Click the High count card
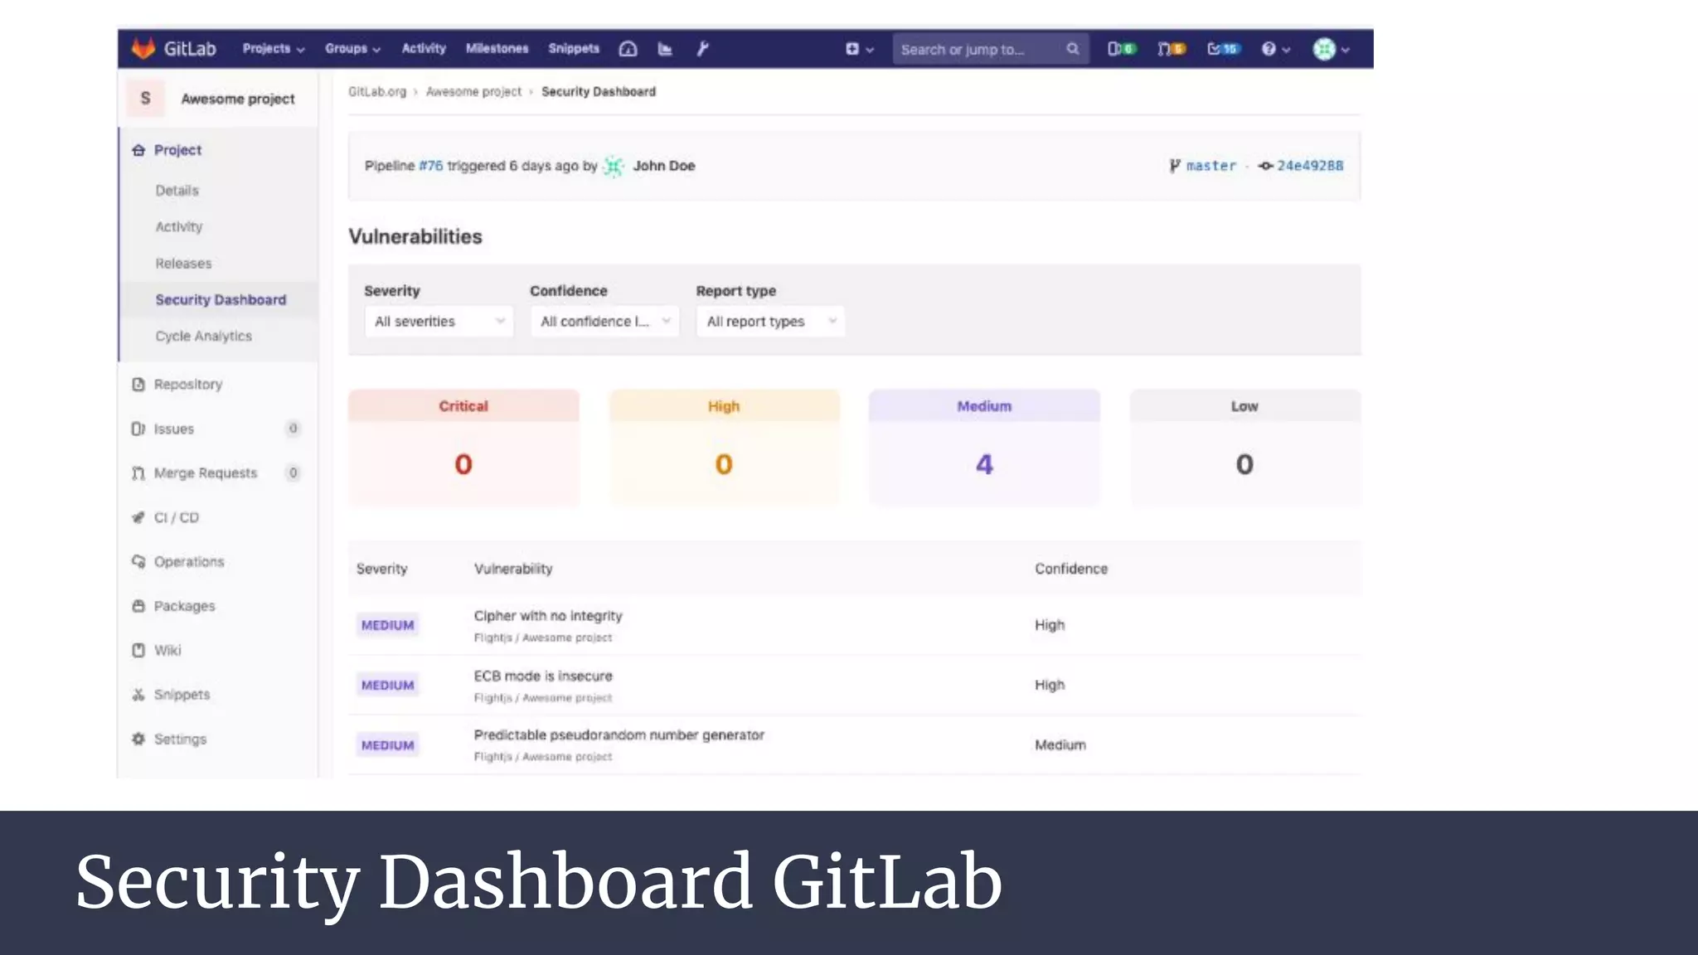This screenshot has height=955, width=1698. [724, 448]
